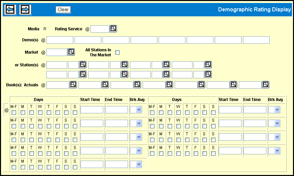Open lookup for second station in first row
Screen dimensions: 294x176
pyautogui.click(x=125, y=65)
